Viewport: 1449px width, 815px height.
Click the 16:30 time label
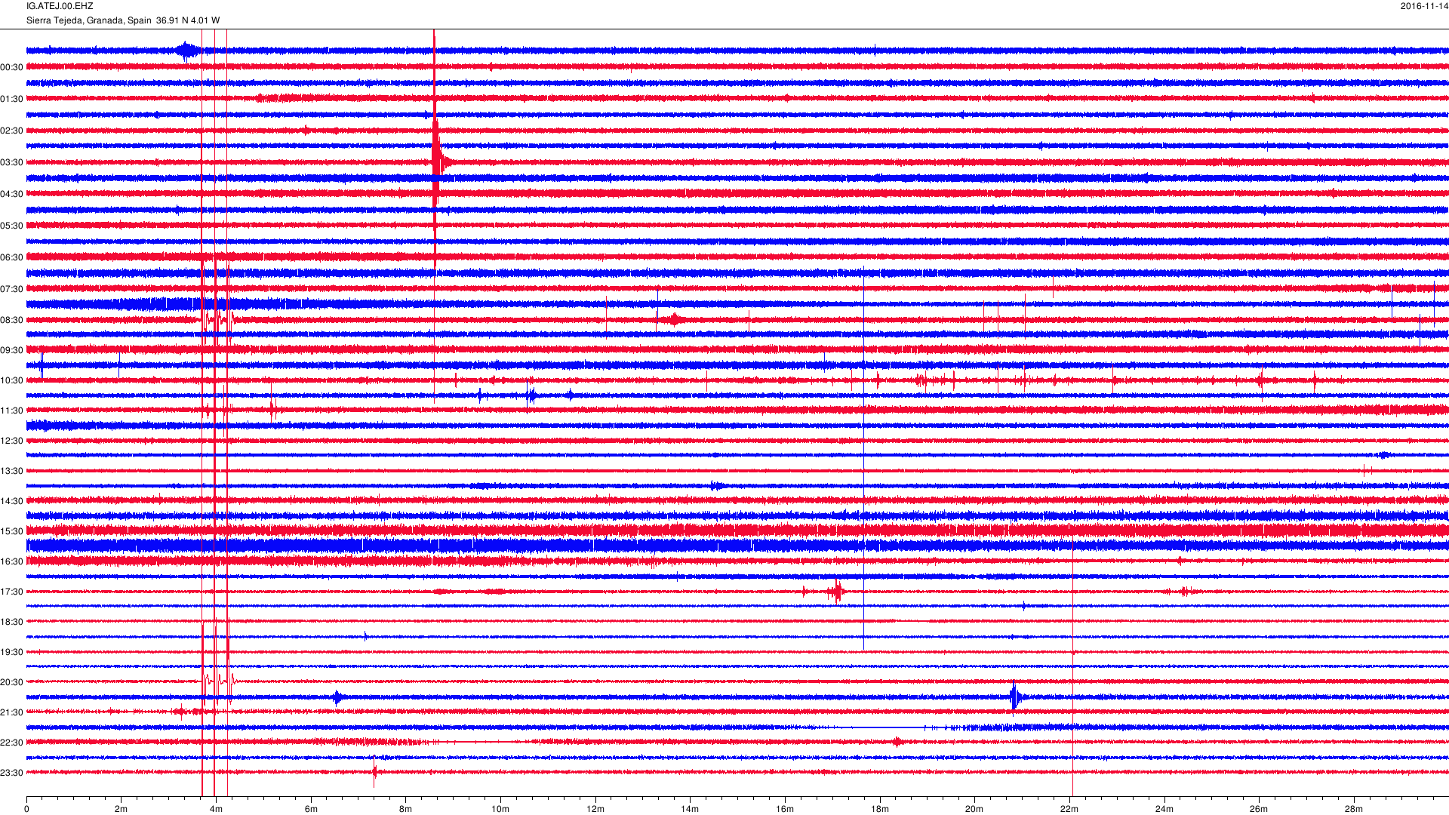click(11, 561)
